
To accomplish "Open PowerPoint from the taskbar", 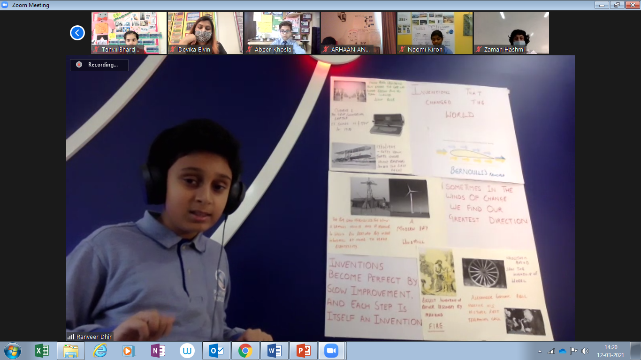I will tap(303, 351).
